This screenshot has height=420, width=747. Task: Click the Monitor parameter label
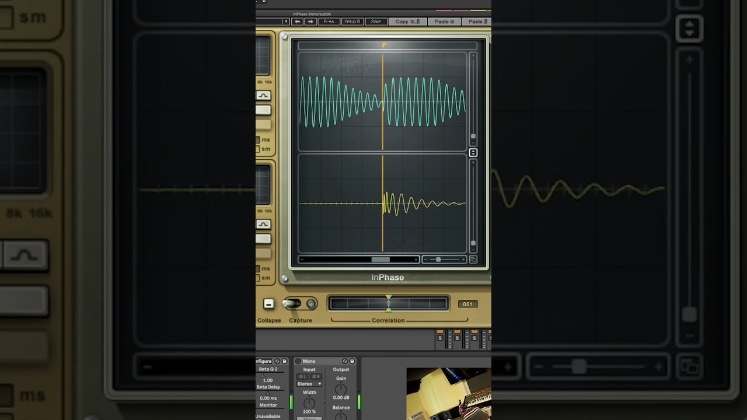click(x=268, y=405)
